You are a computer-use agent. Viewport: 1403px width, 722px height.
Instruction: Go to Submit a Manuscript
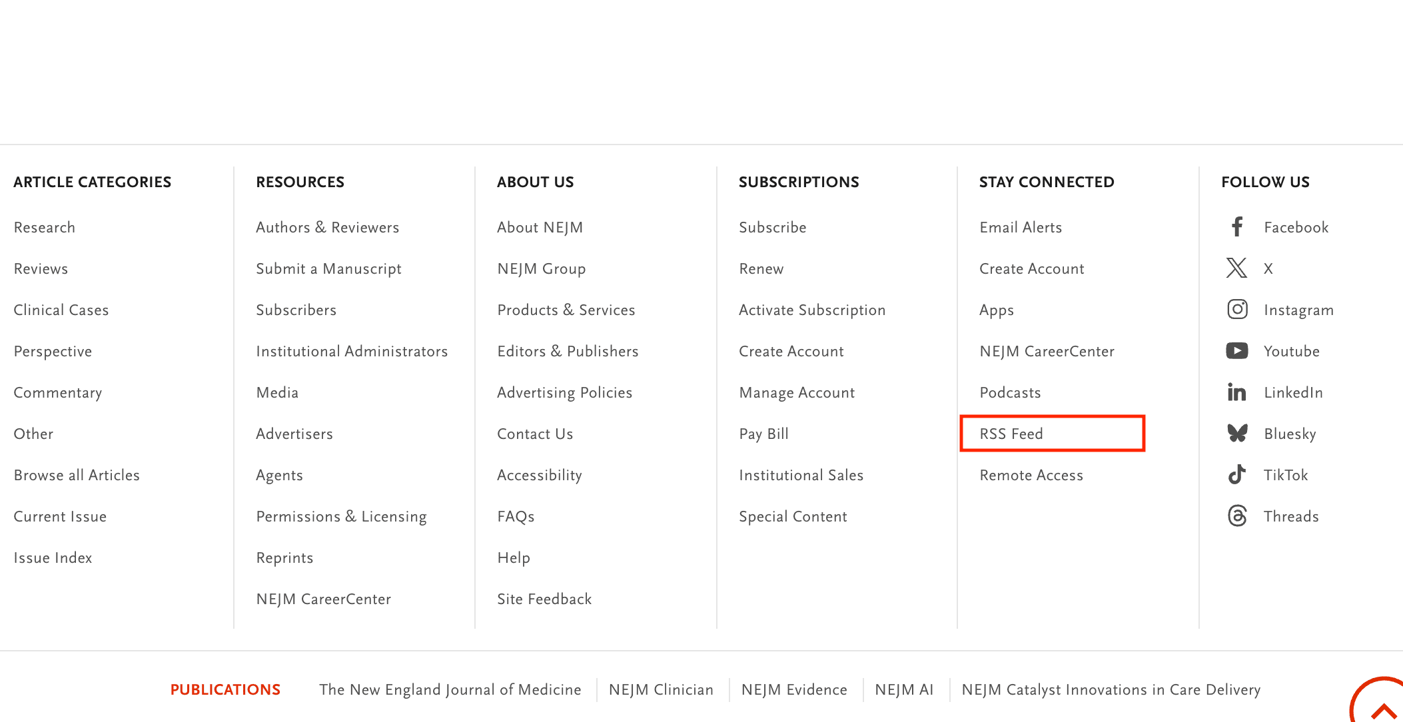pyautogui.click(x=328, y=268)
